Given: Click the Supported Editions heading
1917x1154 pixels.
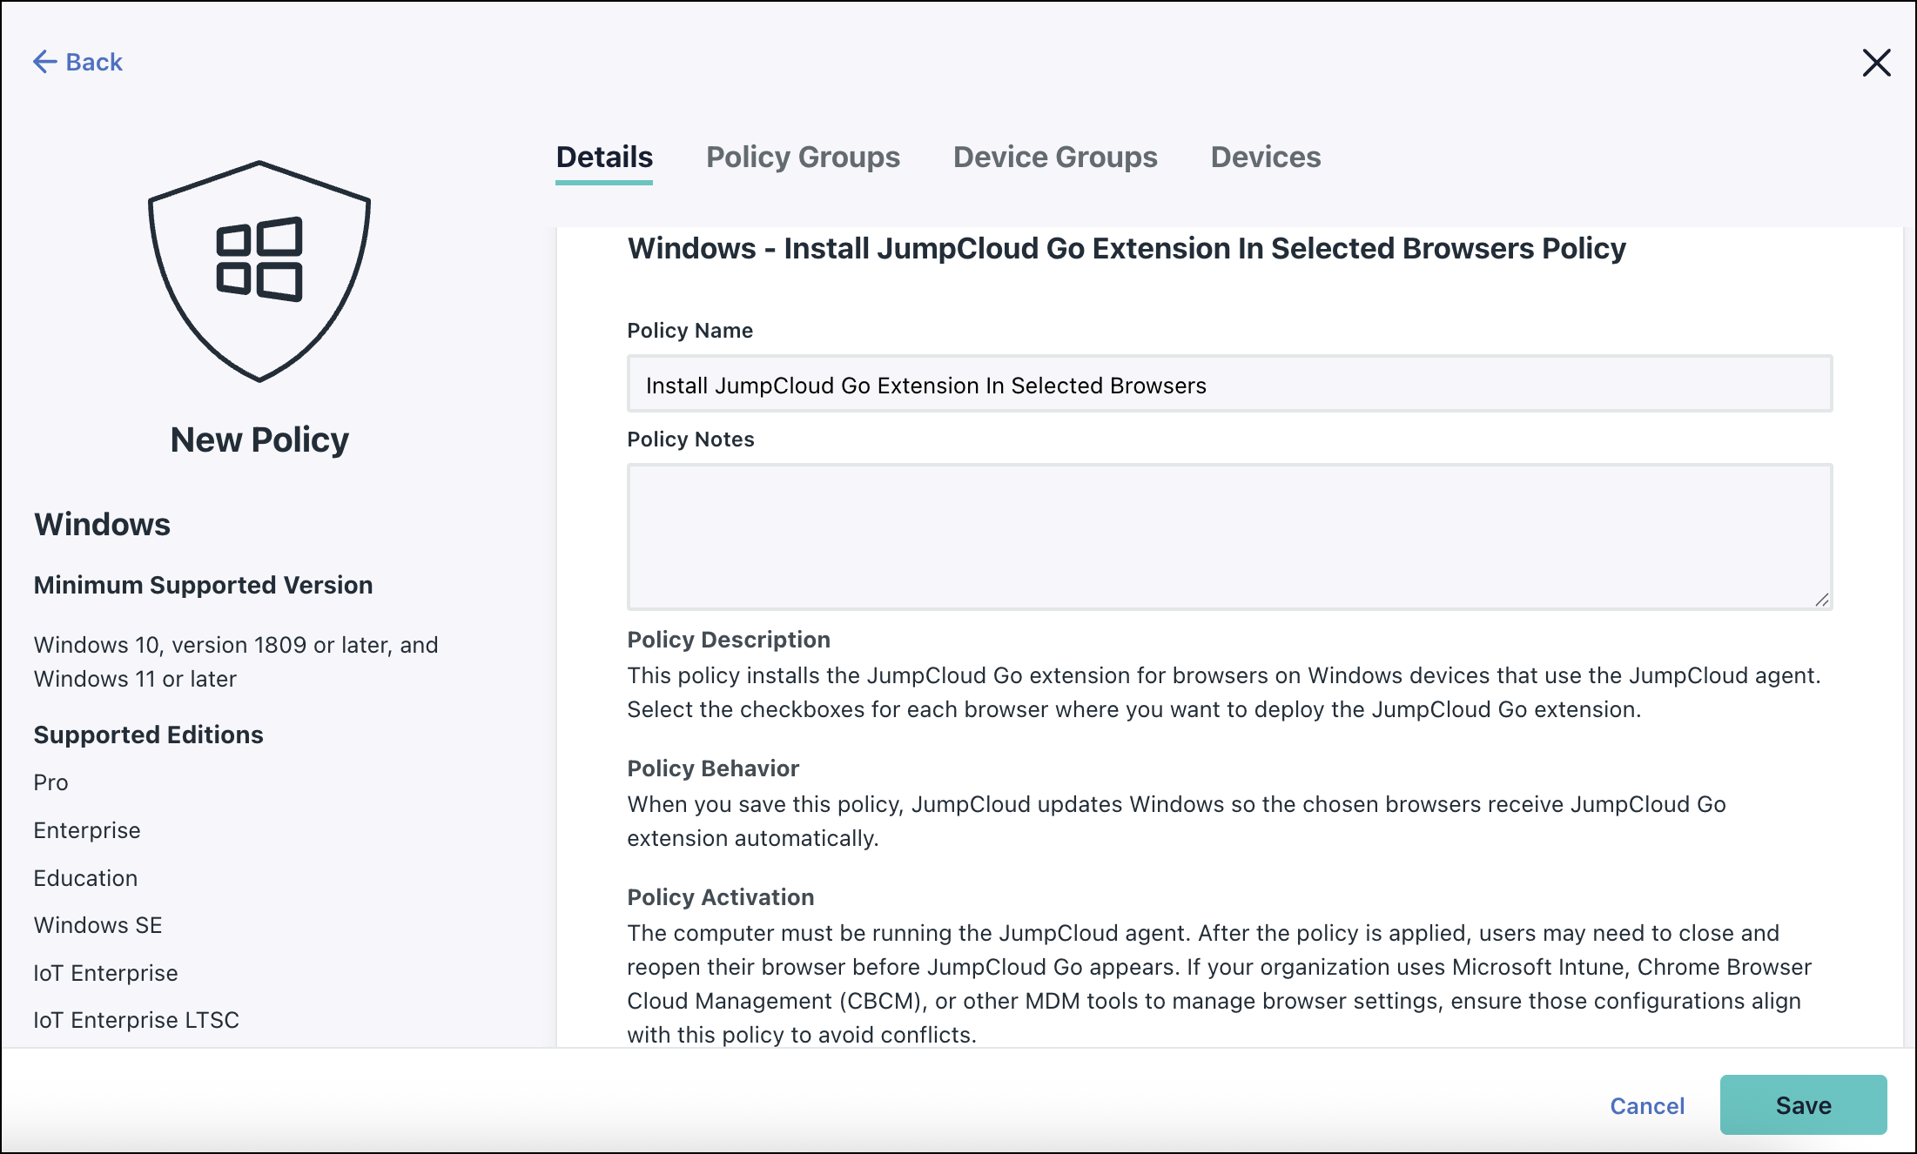Looking at the screenshot, I should pos(148,735).
